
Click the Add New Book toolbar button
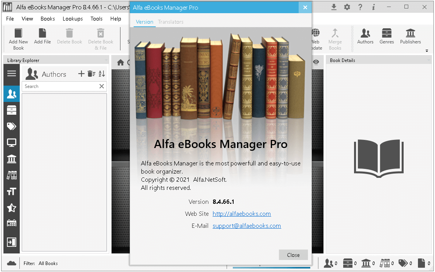point(18,39)
